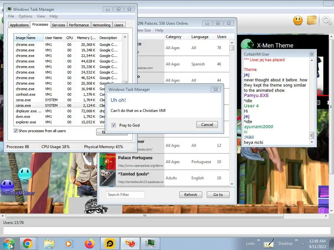Expand the Links toolbar chevron
This screenshot has width=334, height=250.
[x=258, y=240]
